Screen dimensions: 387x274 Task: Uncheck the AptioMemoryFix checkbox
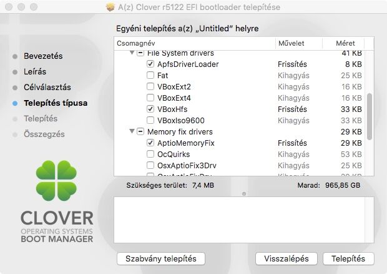[150, 143]
